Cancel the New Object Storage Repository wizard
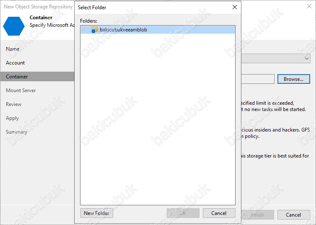Viewport: 316px width, 225px height. point(293,215)
